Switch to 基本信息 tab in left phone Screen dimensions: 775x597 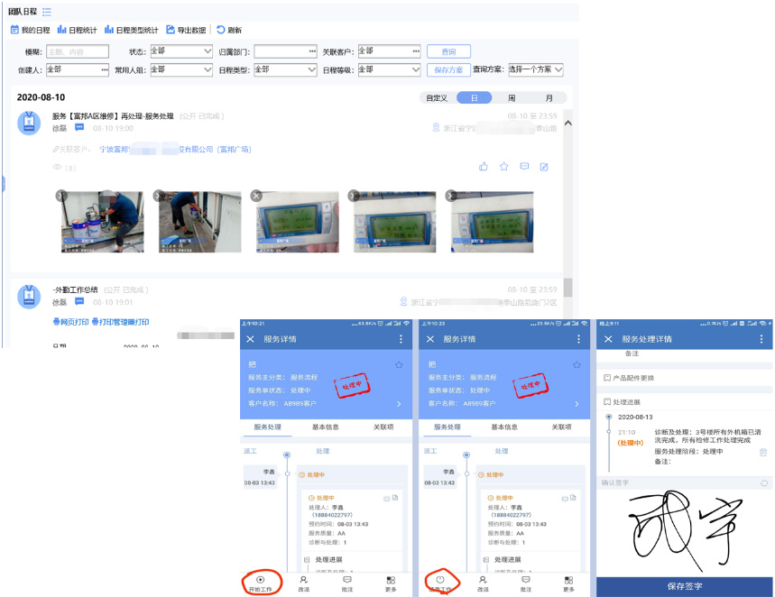325,427
